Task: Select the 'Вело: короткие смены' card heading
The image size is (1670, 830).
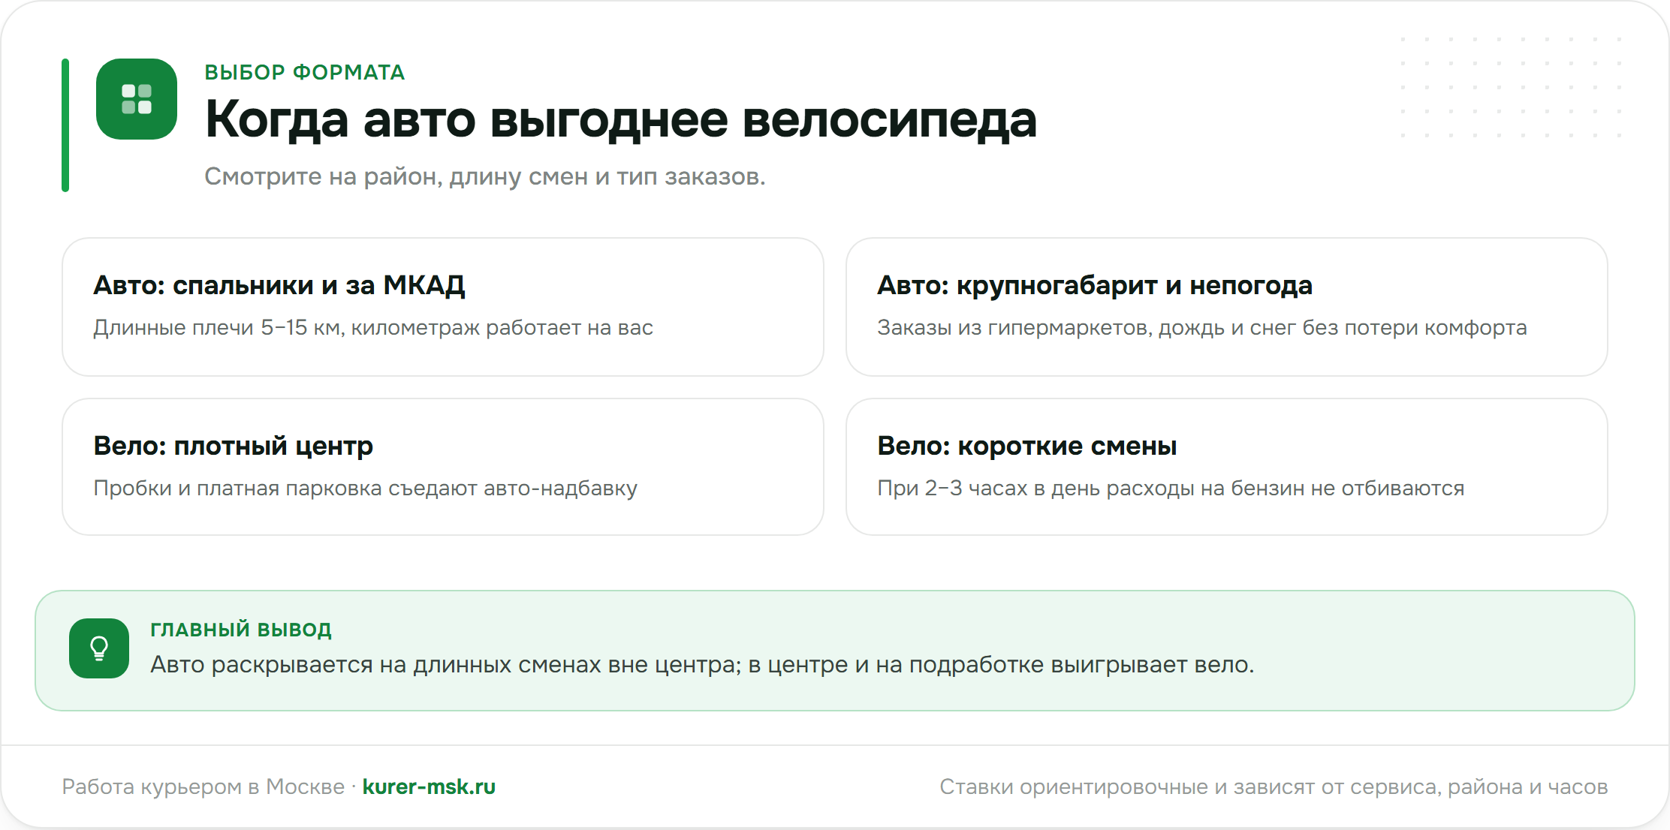Action: pos(1027,446)
